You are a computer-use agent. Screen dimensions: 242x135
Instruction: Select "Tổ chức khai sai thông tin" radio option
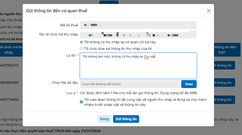[x=82, y=49]
